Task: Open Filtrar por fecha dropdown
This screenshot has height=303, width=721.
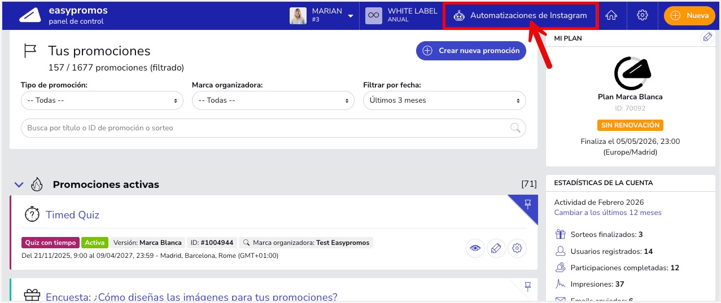Action: (x=444, y=100)
